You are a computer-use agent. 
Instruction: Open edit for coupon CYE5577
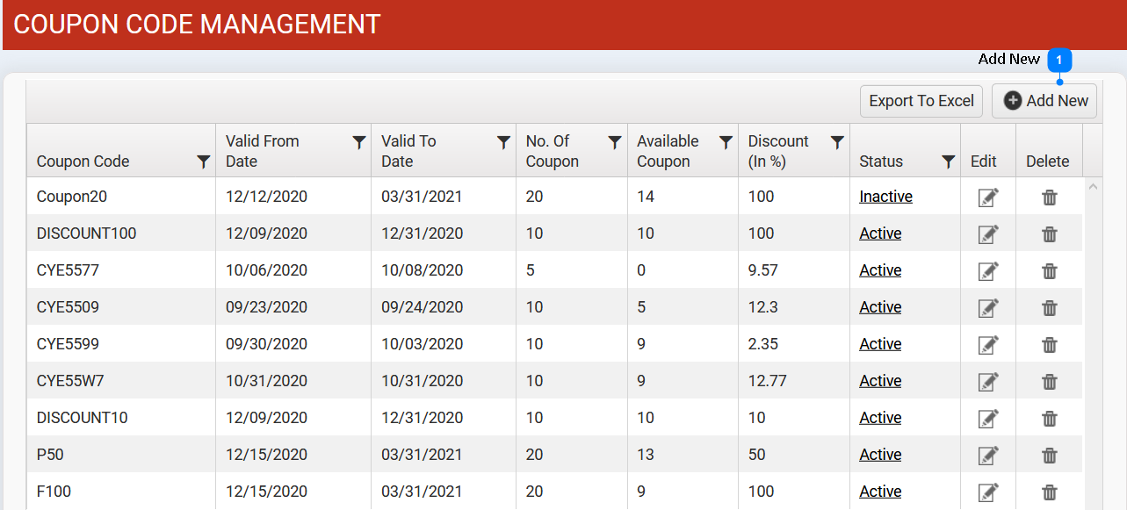[x=988, y=271]
